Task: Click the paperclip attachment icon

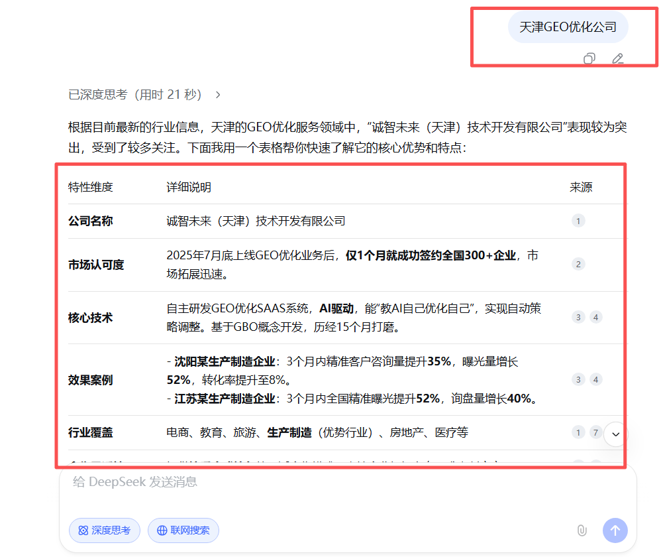Action: 582,530
